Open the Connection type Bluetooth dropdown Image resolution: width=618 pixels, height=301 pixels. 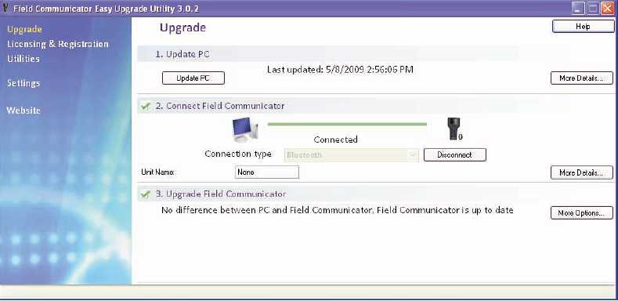(351, 155)
